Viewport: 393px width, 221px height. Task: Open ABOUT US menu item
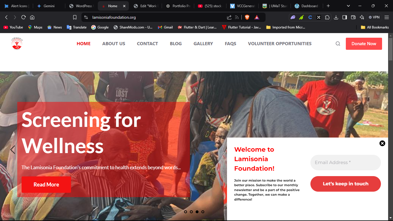click(114, 44)
